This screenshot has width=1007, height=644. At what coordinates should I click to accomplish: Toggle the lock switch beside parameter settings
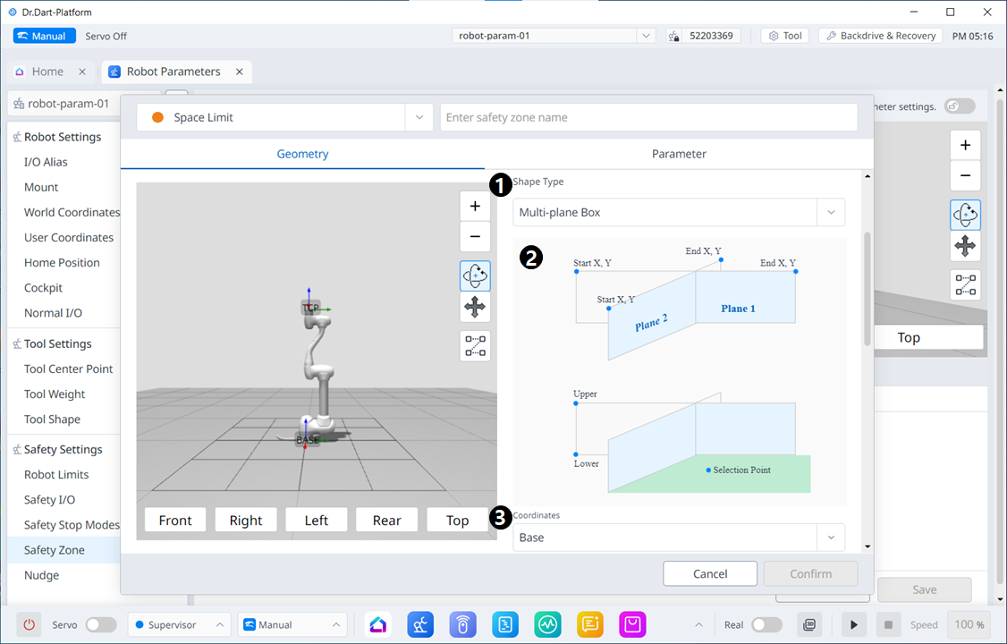[960, 106]
